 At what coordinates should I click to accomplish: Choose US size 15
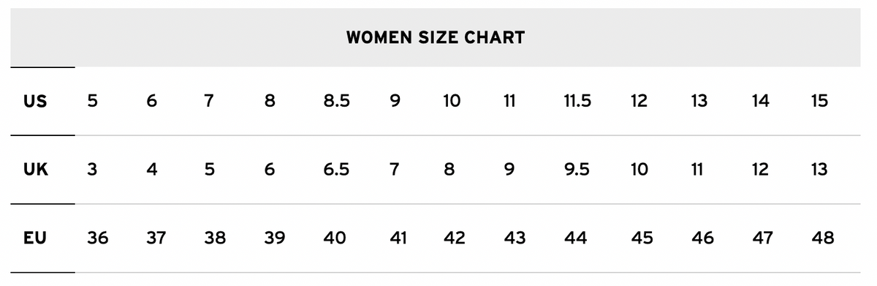tap(819, 102)
